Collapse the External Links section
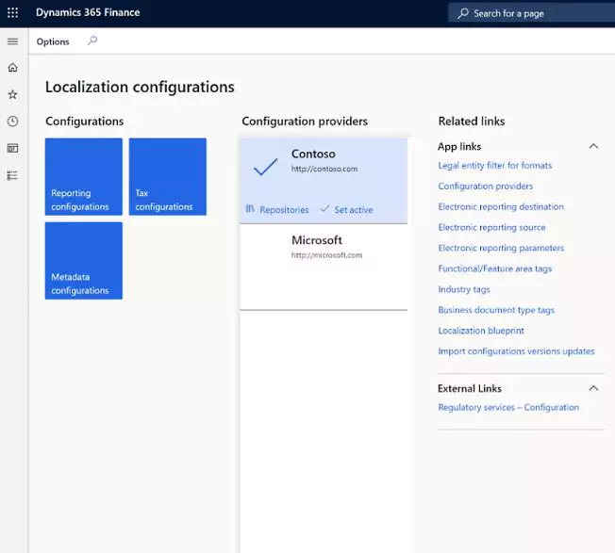615x553 pixels. [593, 388]
